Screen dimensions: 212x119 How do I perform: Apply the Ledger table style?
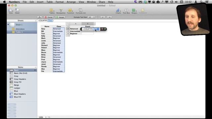pos(17,88)
